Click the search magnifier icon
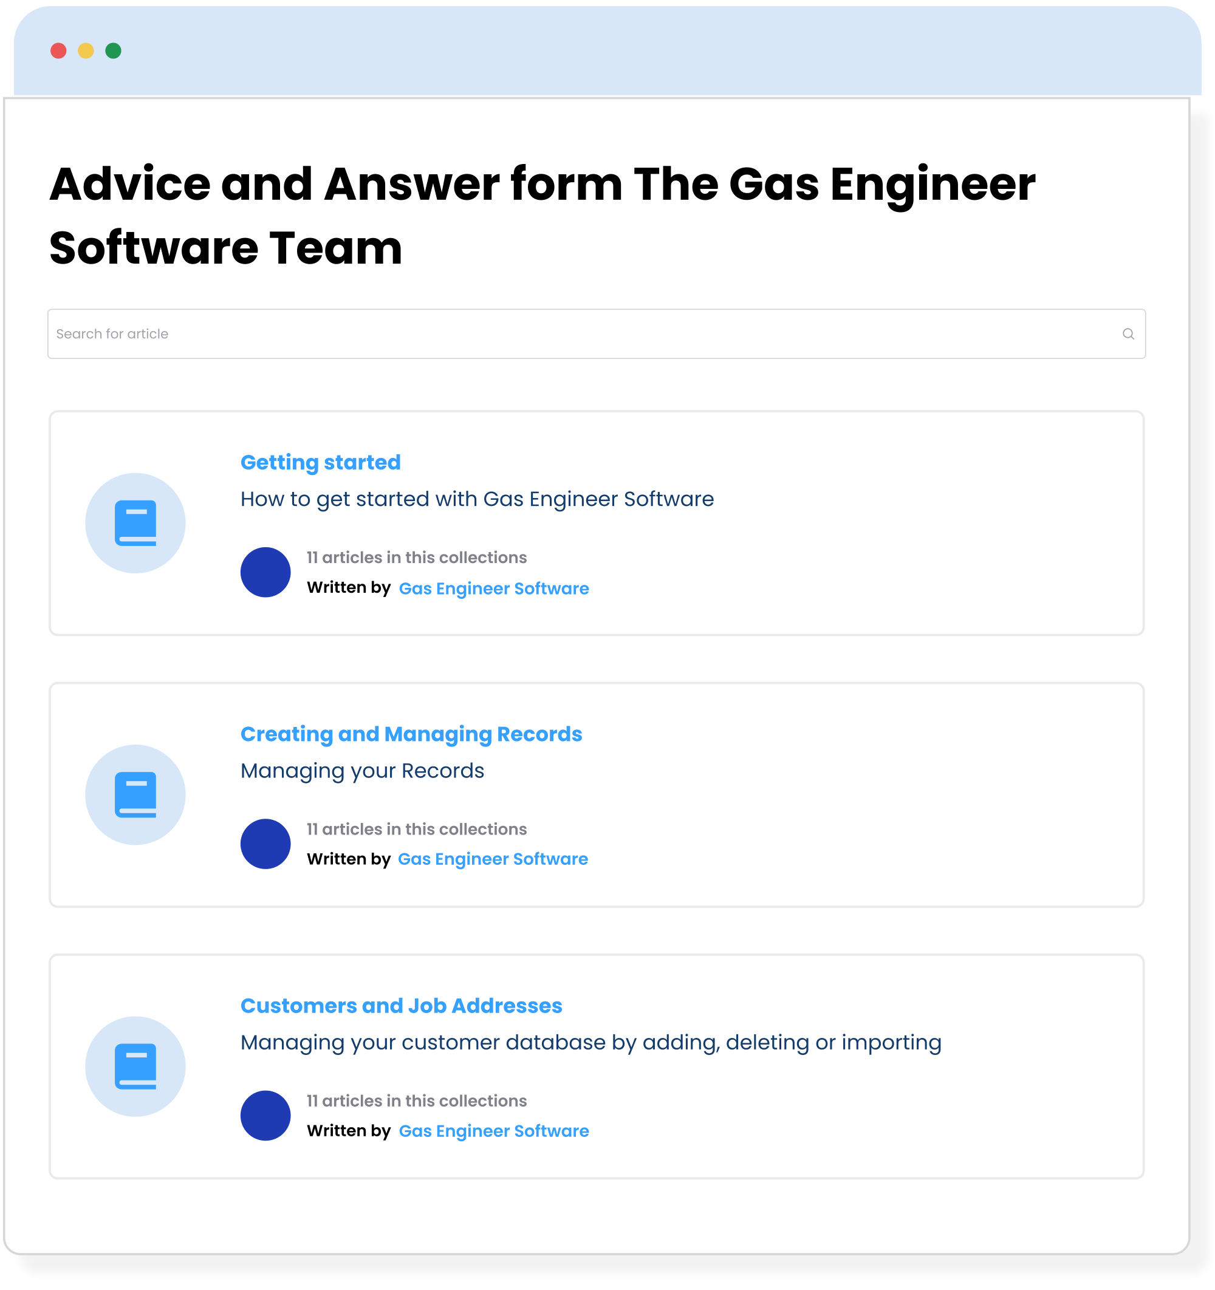This screenshot has height=1290, width=1215. [x=1128, y=333]
